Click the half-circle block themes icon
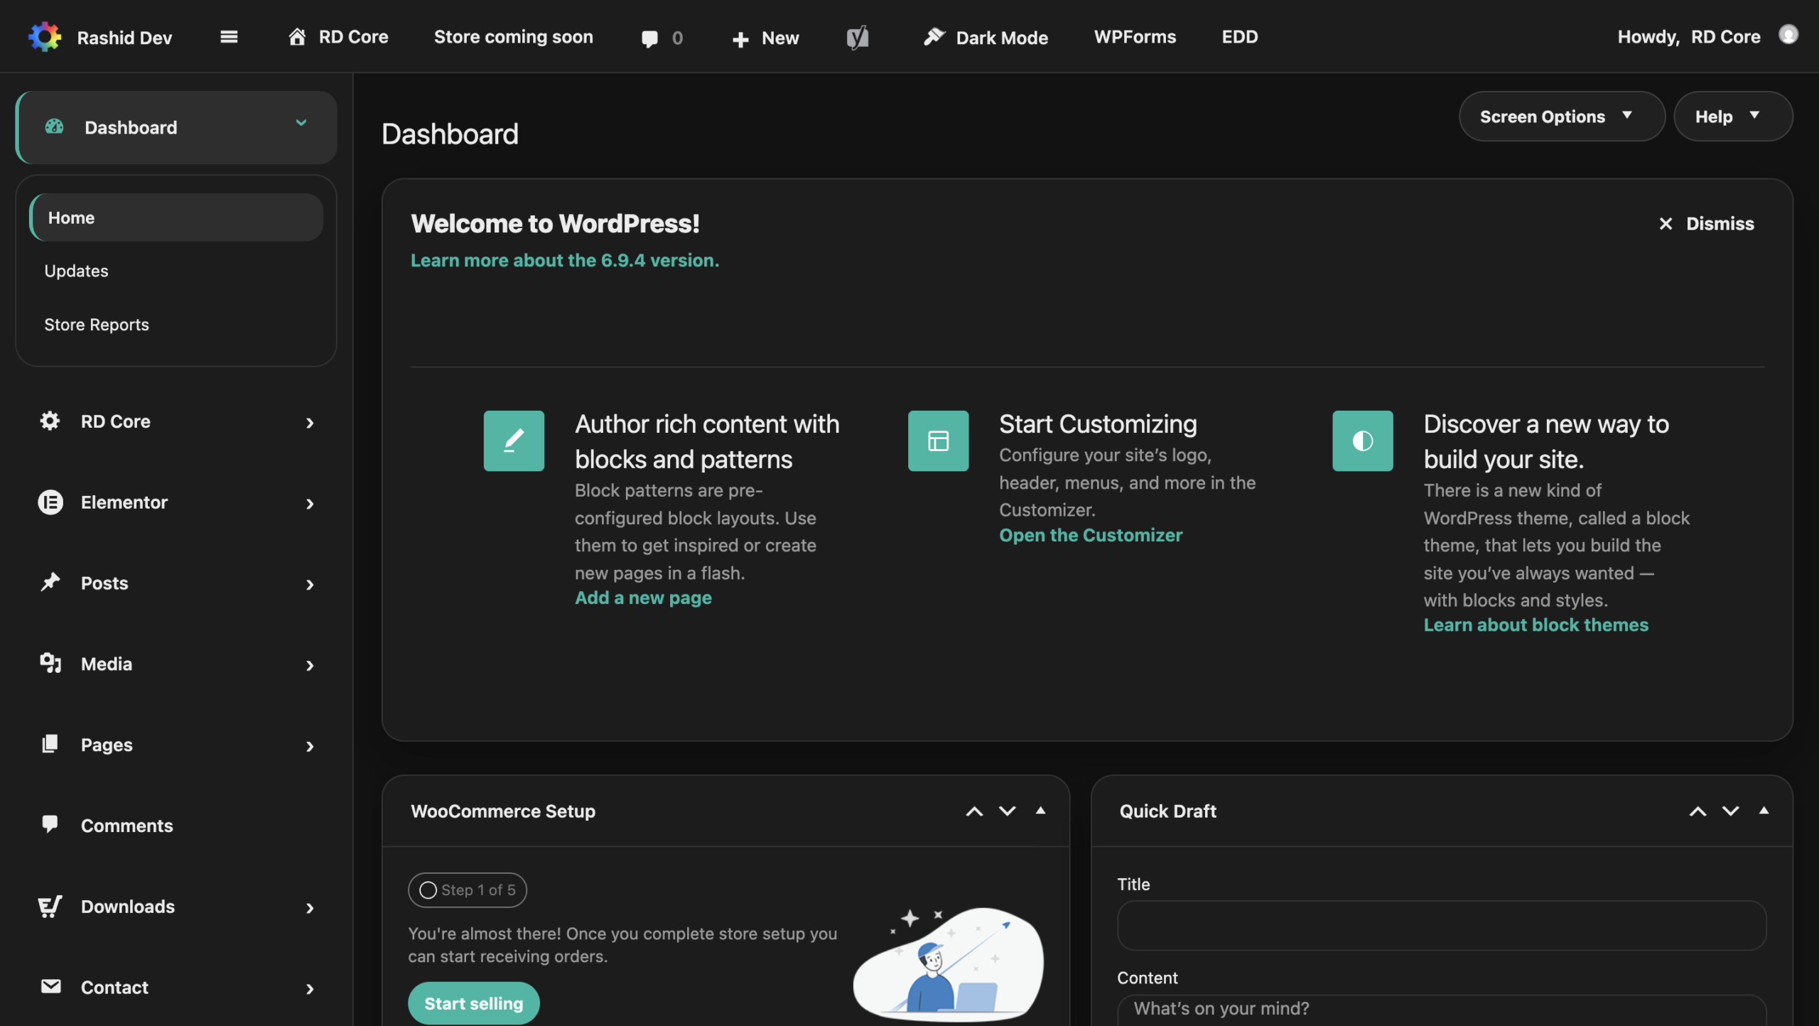 click(x=1362, y=441)
